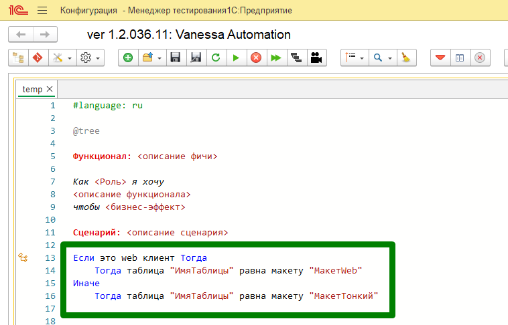Click 'Как <Роль> я хочу' line
The image size is (508, 325).
click(x=119, y=182)
